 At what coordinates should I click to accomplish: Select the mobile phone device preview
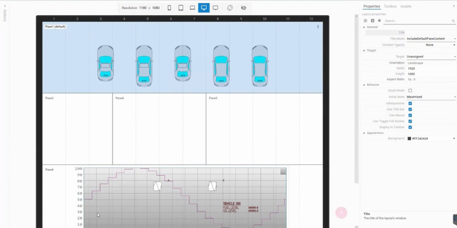pyautogui.click(x=169, y=8)
